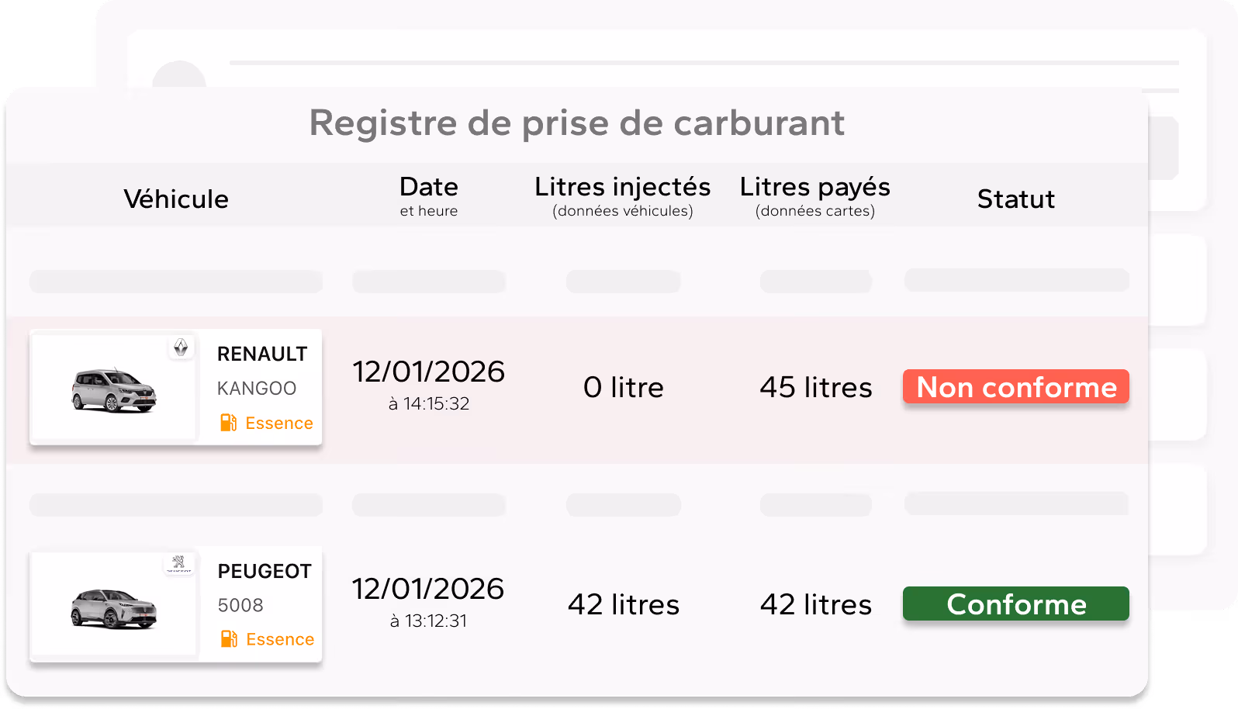
Task: Click the Peugeot logo icon on 5008 card
Action: 179,563
